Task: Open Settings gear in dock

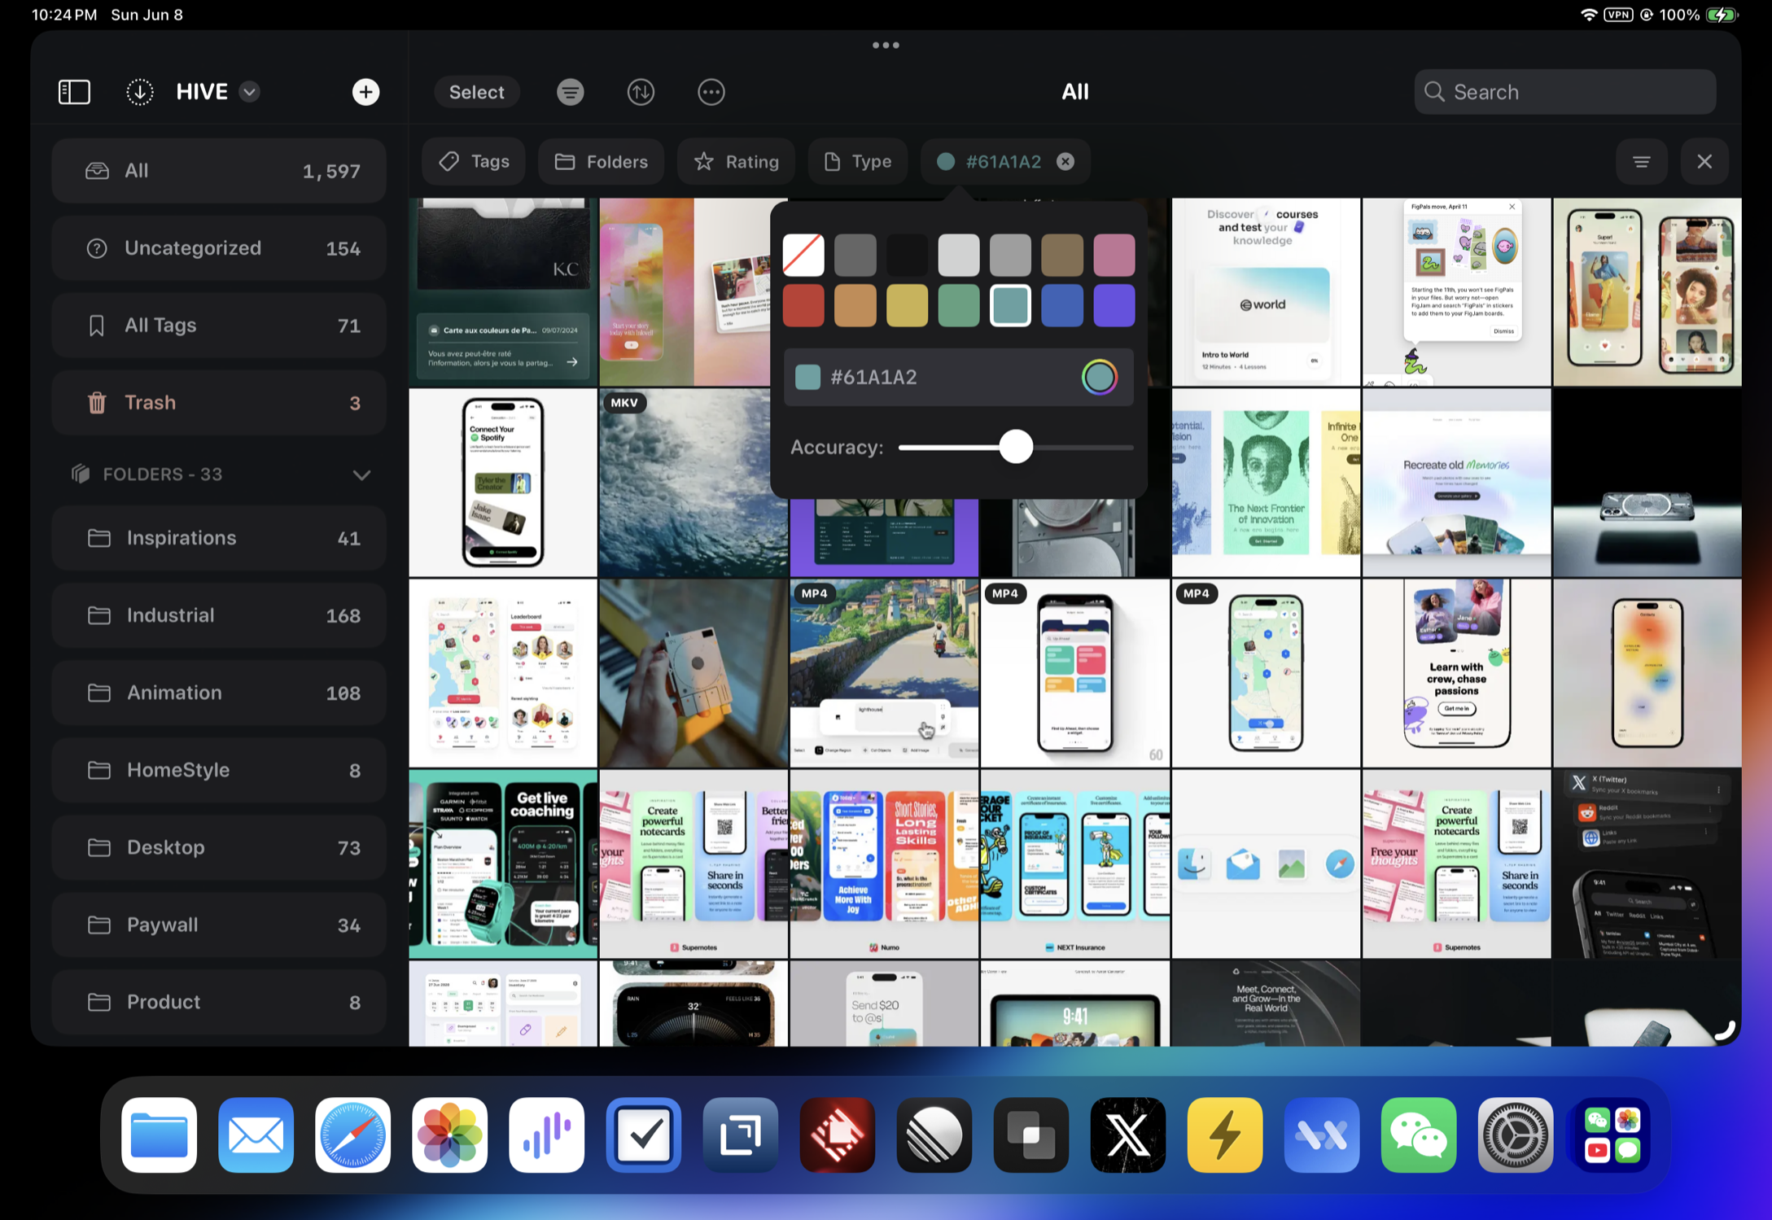Action: point(1516,1135)
